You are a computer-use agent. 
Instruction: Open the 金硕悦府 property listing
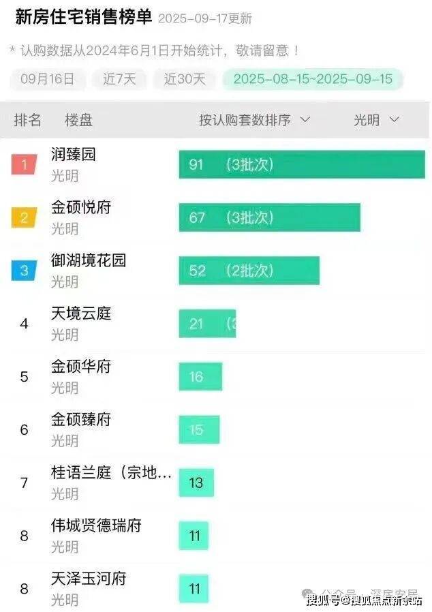[81, 207]
